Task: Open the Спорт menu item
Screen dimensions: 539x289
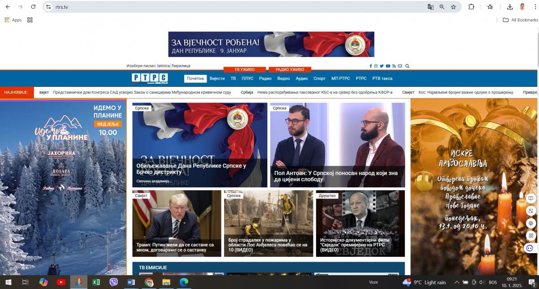Action: [319, 78]
